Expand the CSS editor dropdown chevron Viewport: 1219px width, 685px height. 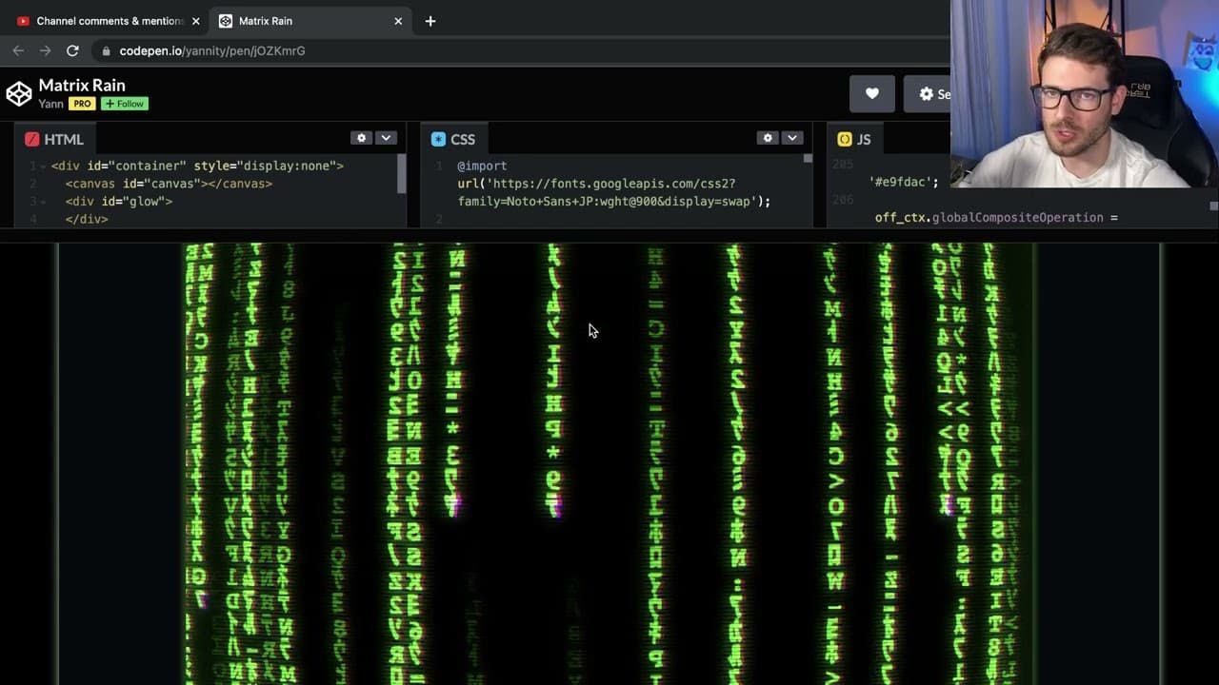(x=792, y=138)
